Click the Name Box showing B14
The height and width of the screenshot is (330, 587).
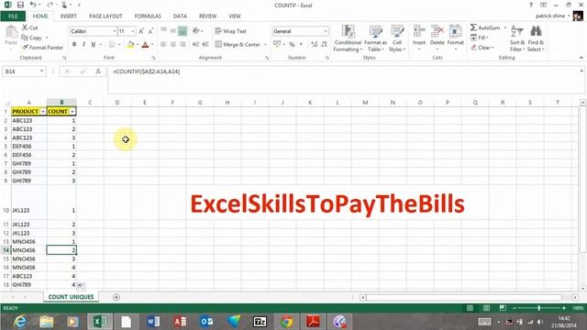[24, 71]
